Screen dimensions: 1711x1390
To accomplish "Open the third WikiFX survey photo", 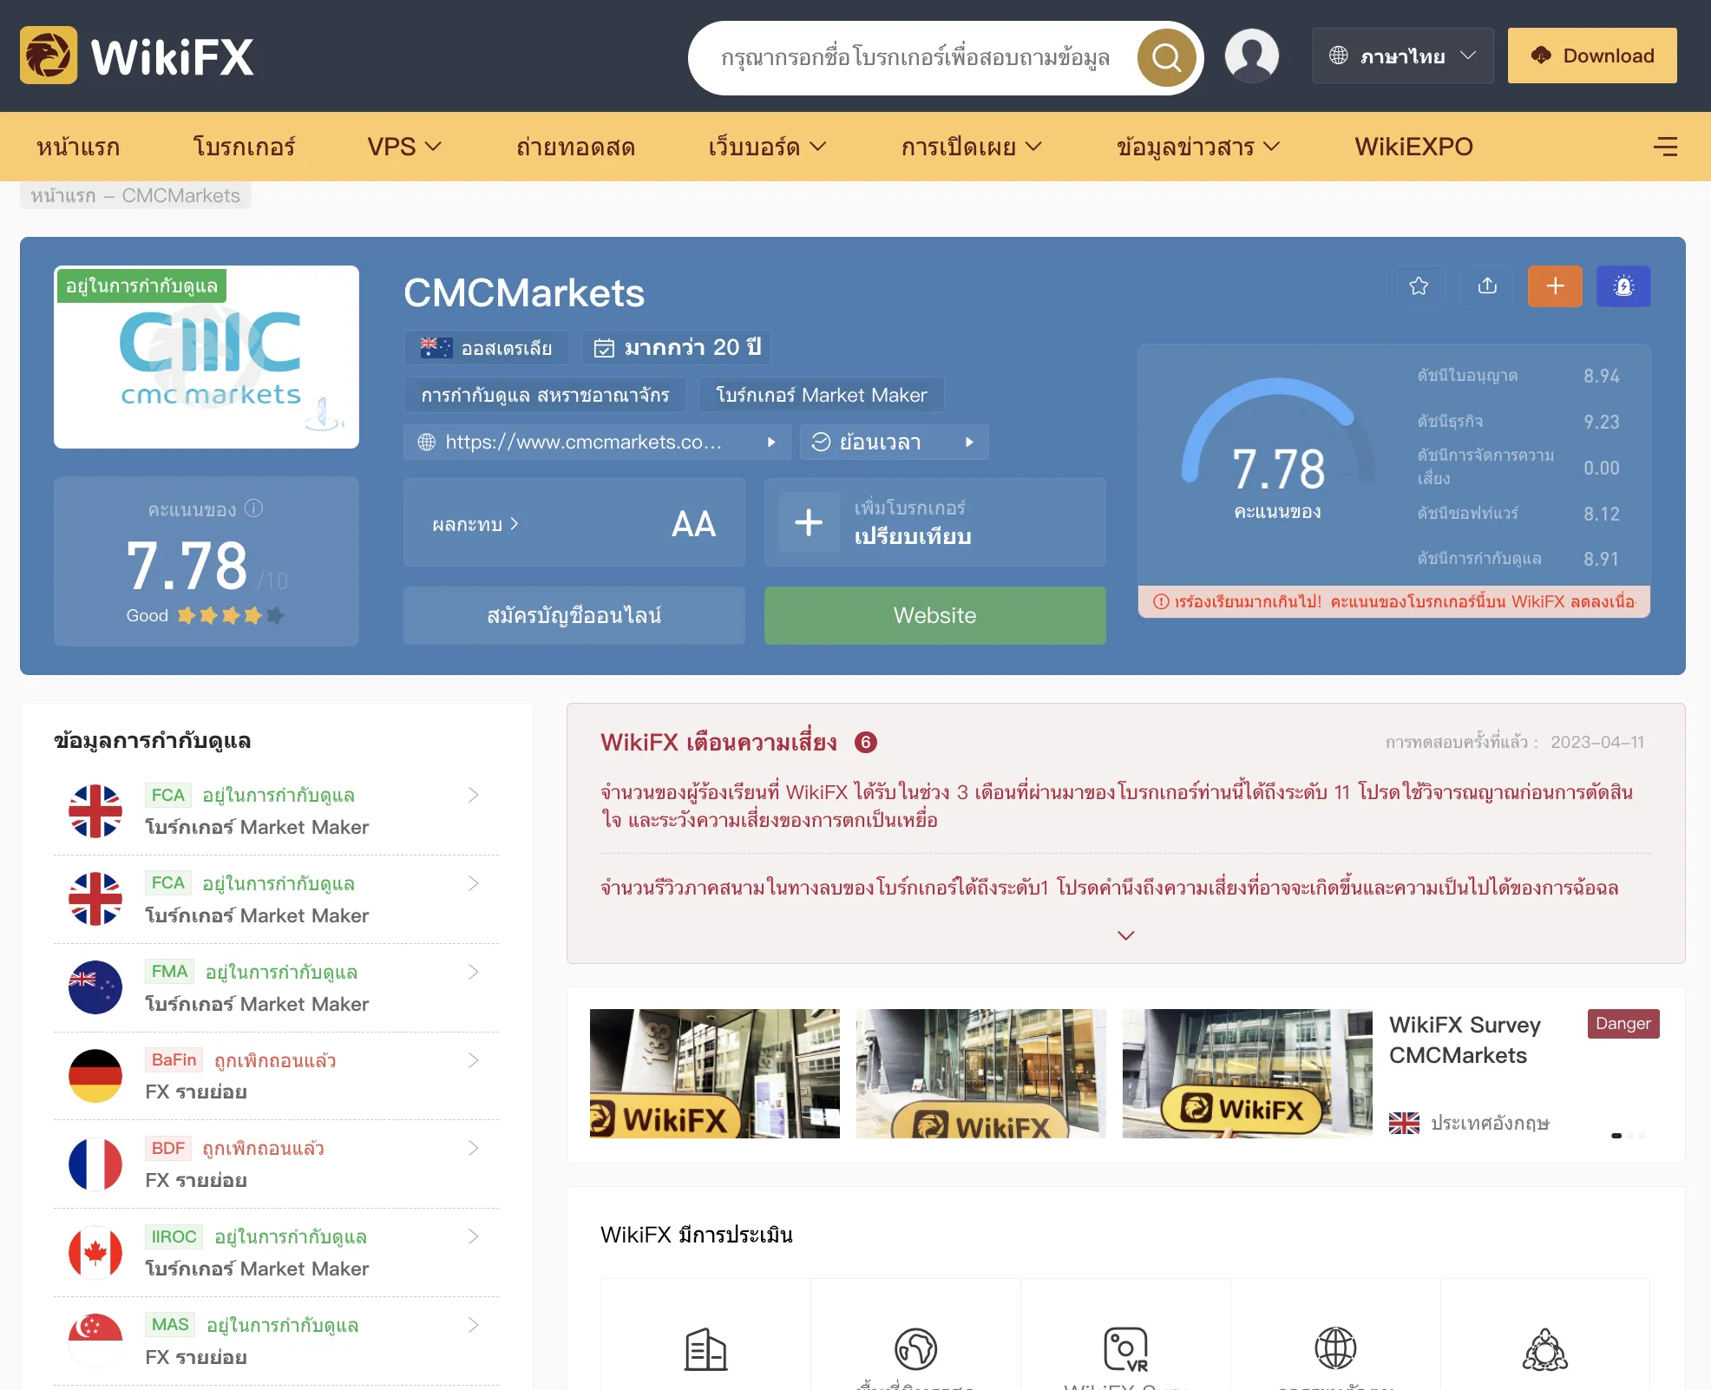I will tap(1248, 1073).
